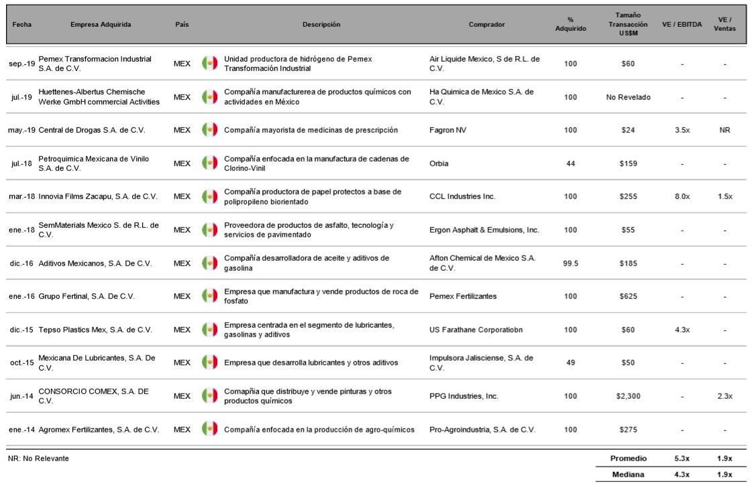
Task: Click the Mexico flag in the Mexicana De Lubricantes row
Action: pyautogui.click(x=209, y=363)
